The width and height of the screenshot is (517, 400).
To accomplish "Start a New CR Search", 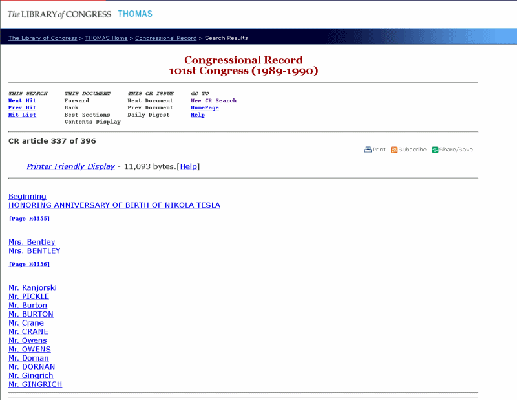I will click(x=213, y=101).
